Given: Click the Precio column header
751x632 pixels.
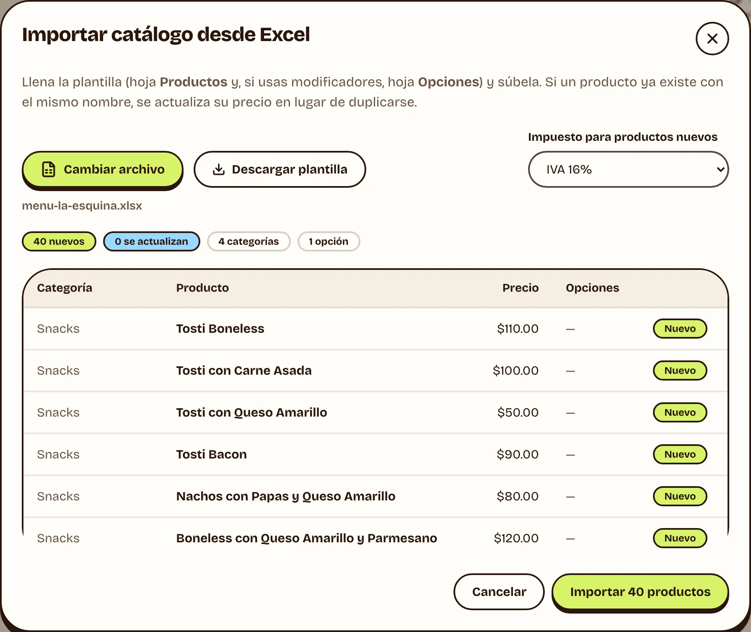Looking at the screenshot, I should tap(521, 288).
